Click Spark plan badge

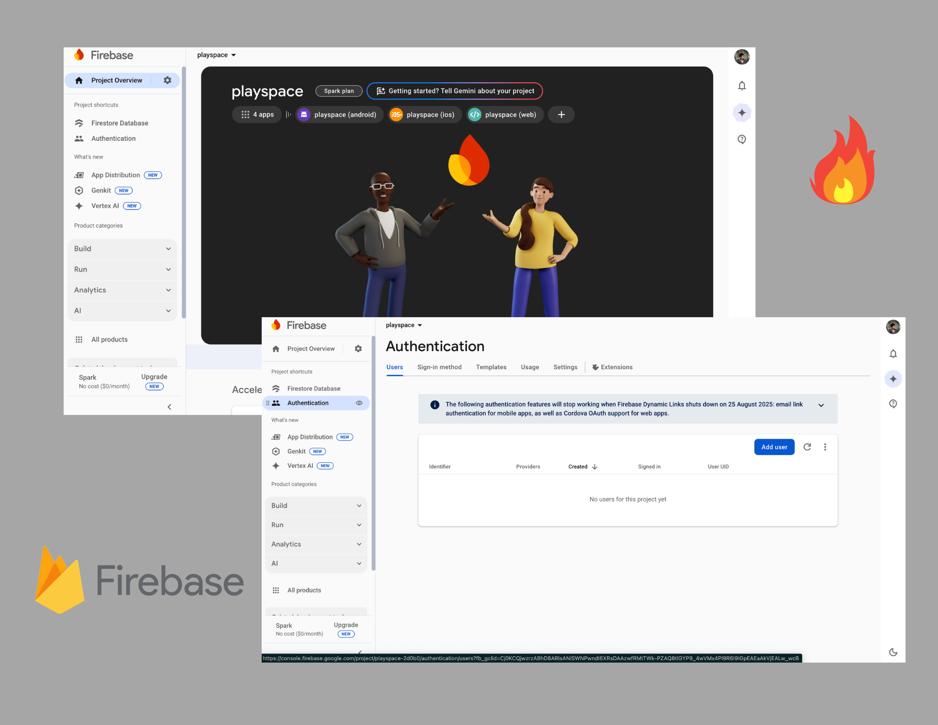point(339,91)
